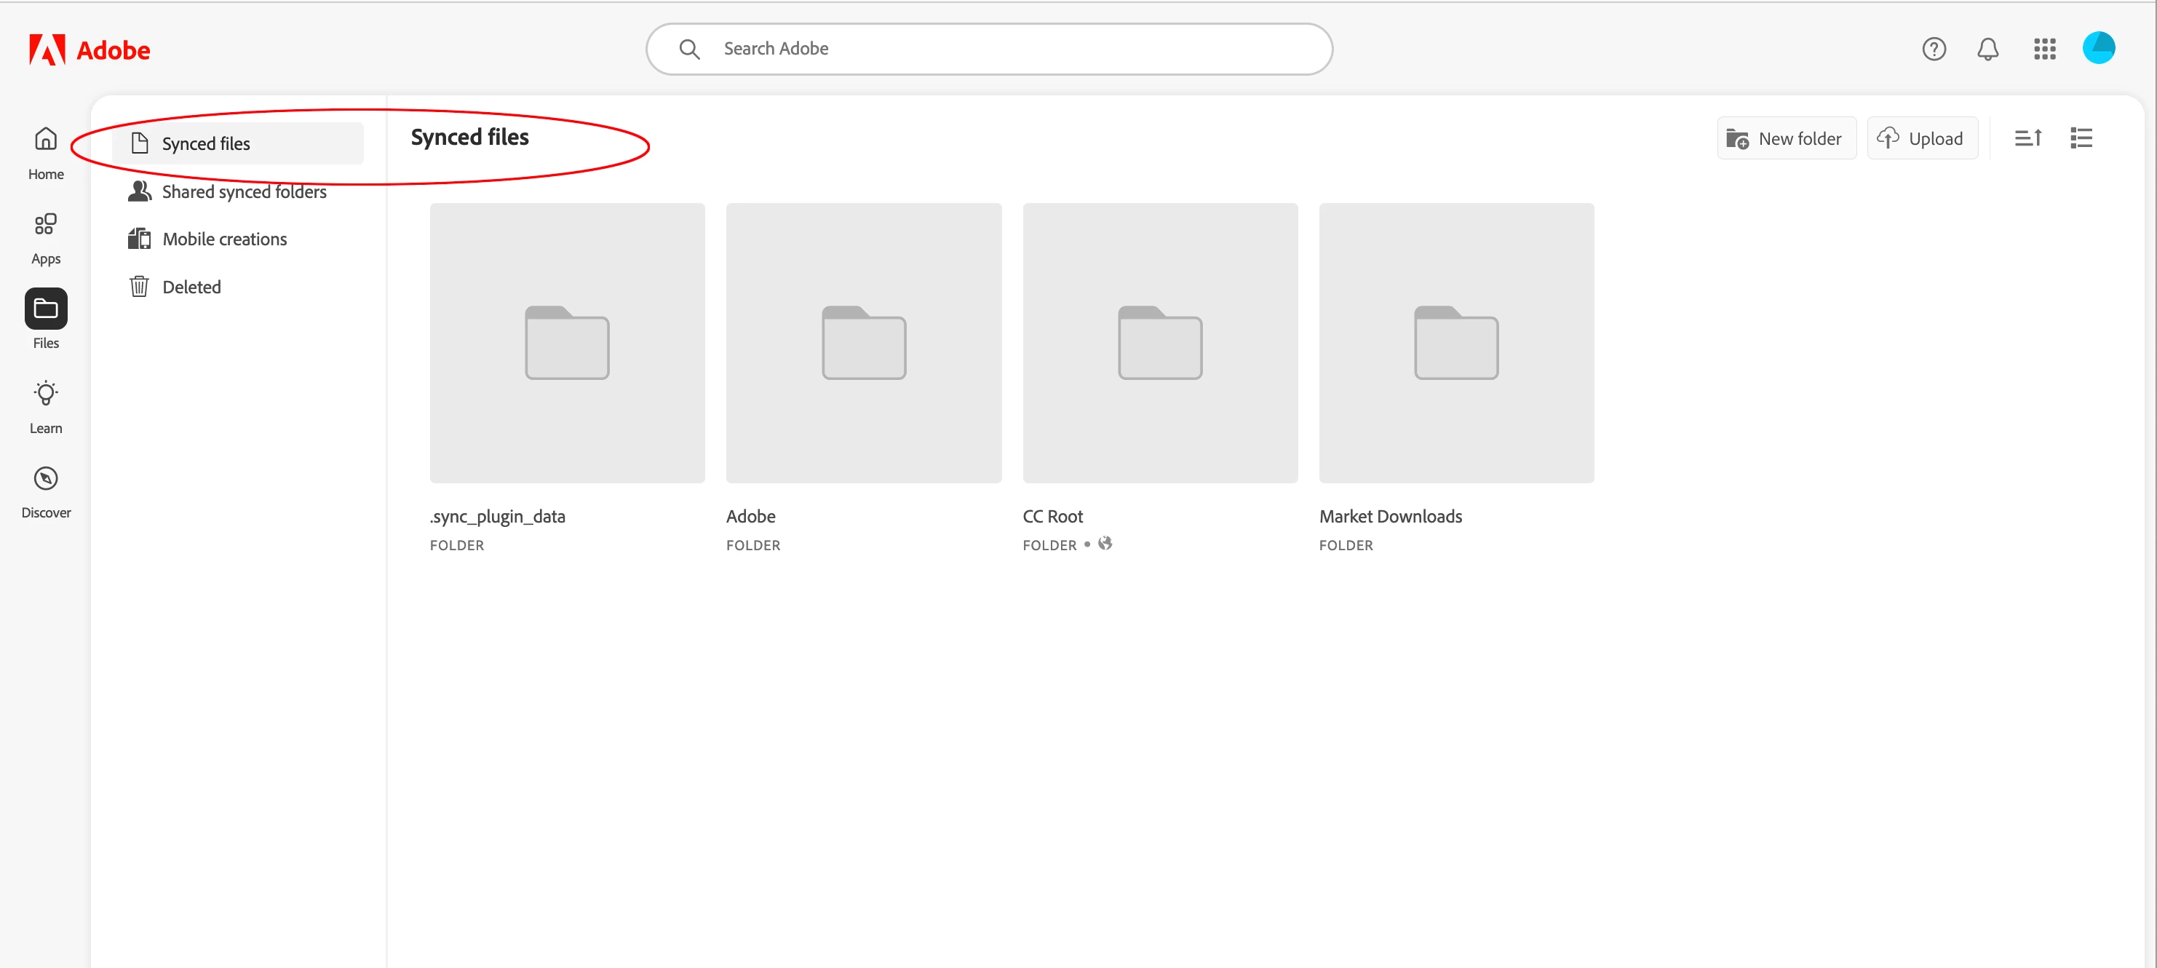Viewport: 2157px width, 968px height.
Task: Open the Deleted items section
Action: click(191, 287)
